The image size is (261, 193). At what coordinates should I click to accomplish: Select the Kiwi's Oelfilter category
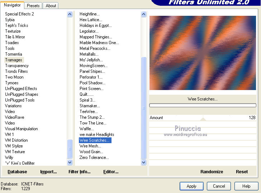[x=20, y=163]
